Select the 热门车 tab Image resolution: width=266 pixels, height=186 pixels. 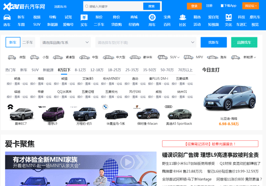click(11, 70)
